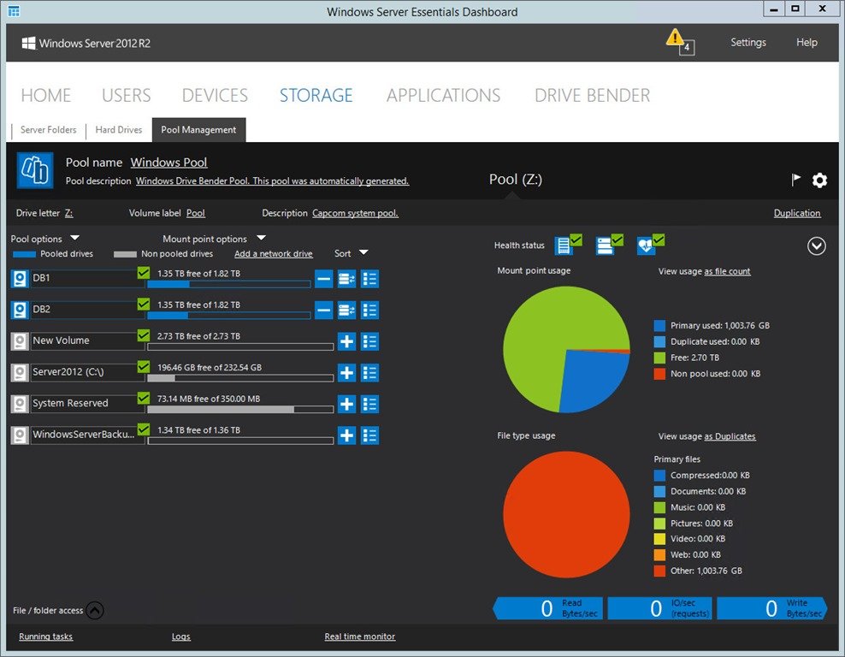Add Server2012 (C:\) to the pool
The image size is (845, 657).
[346, 372]
